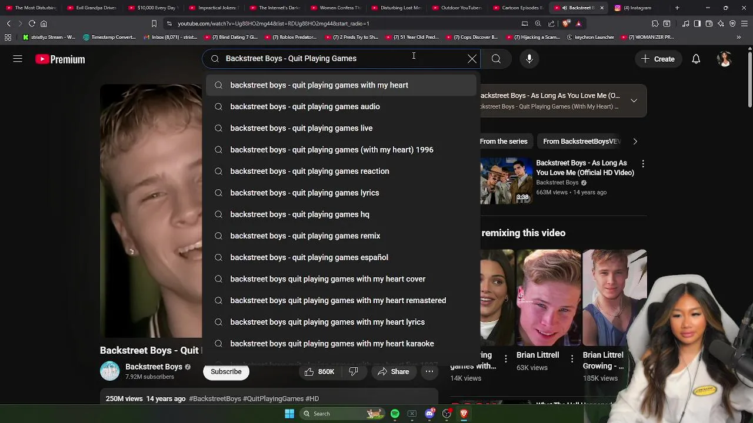Pick suggestion 'quit playing games reaction'
Screen dimensions: 753x423
tap(341, 171)
